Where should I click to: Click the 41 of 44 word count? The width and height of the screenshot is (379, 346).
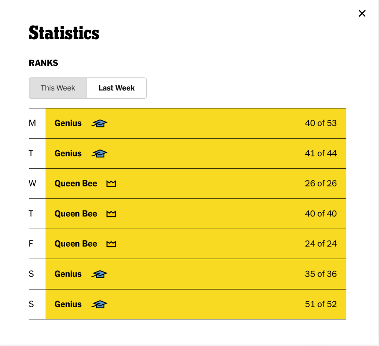(x=321, y=154)
